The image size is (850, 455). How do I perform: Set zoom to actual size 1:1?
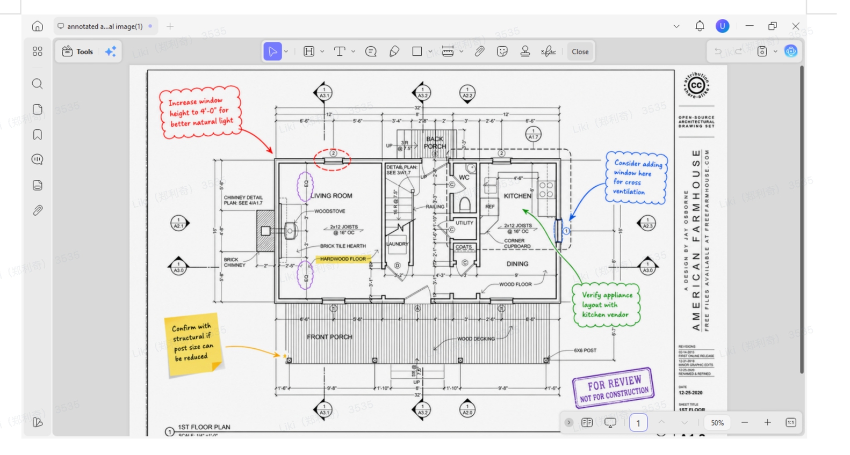[x=791, y=422]
